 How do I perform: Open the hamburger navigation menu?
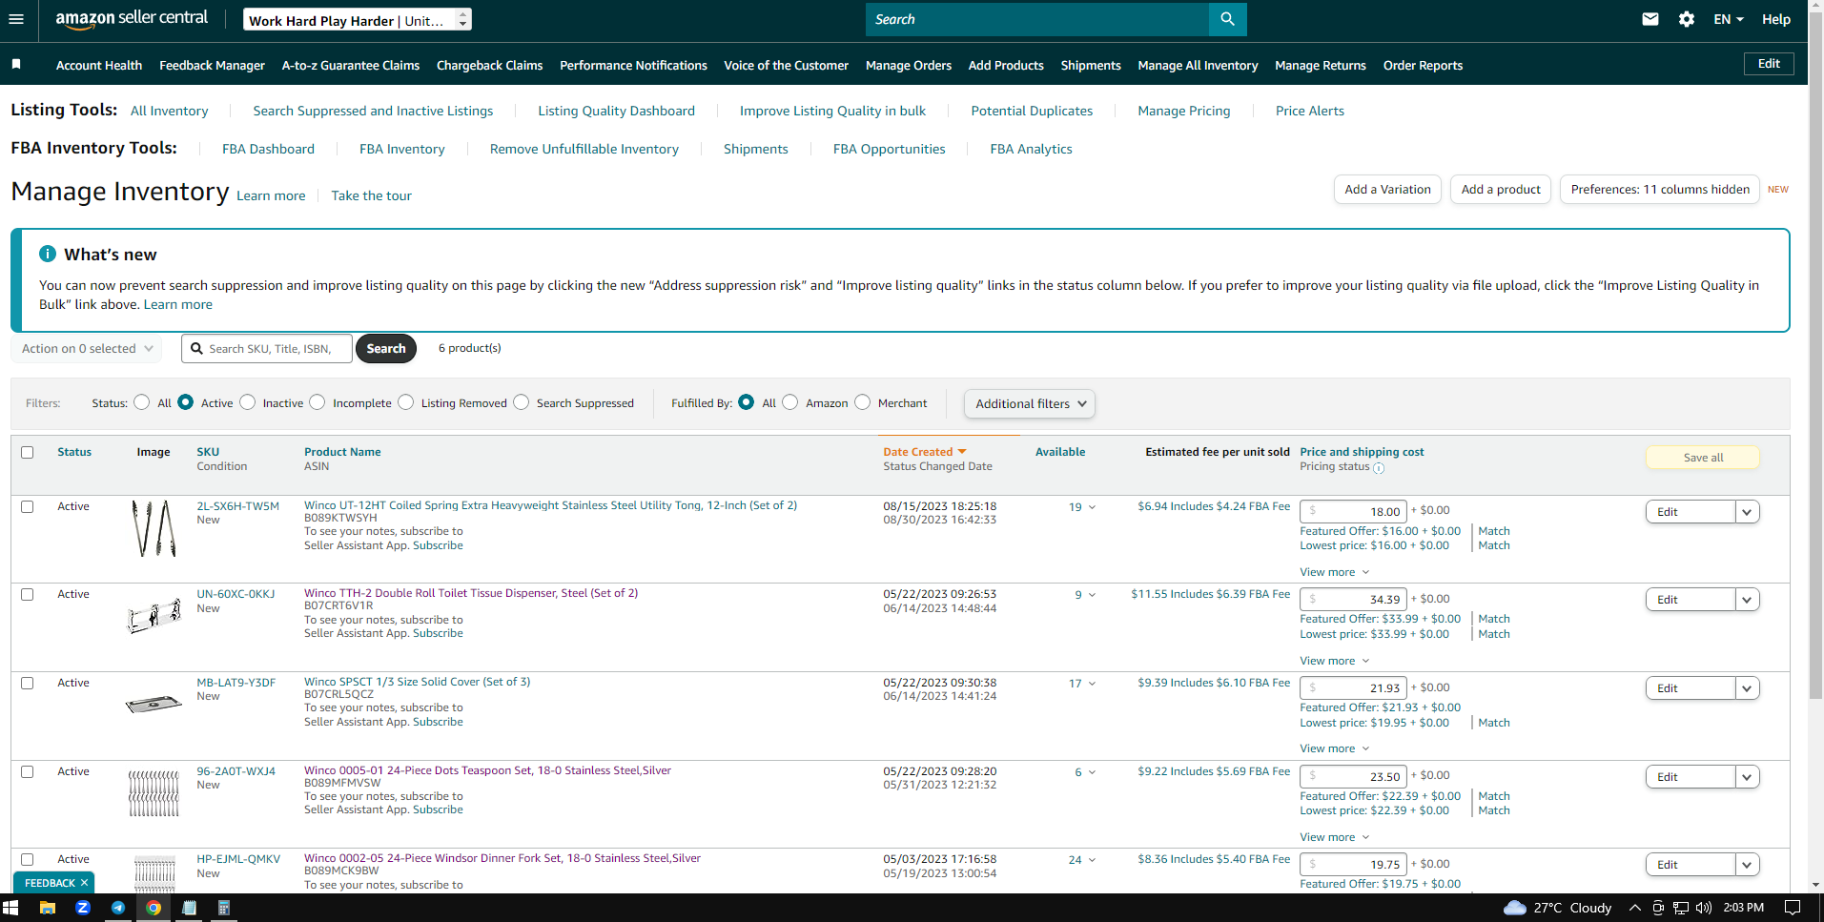(x=15, y=19)
